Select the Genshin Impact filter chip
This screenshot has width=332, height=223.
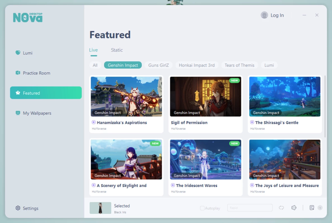[123, 65]
